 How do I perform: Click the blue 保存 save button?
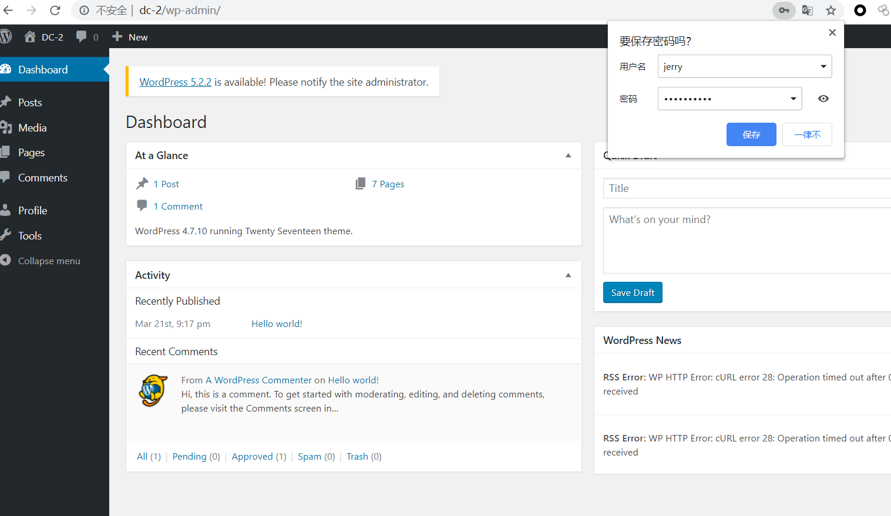pos(751,134)
